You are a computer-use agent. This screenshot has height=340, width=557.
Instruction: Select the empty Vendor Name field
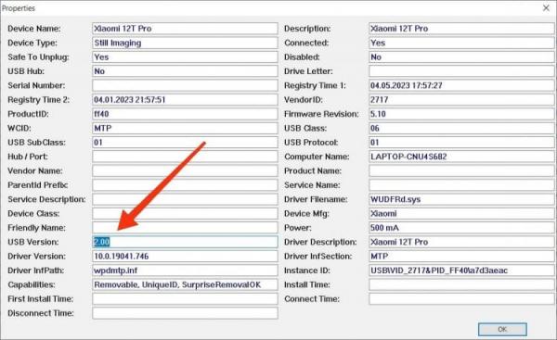[x=185, y=170]
